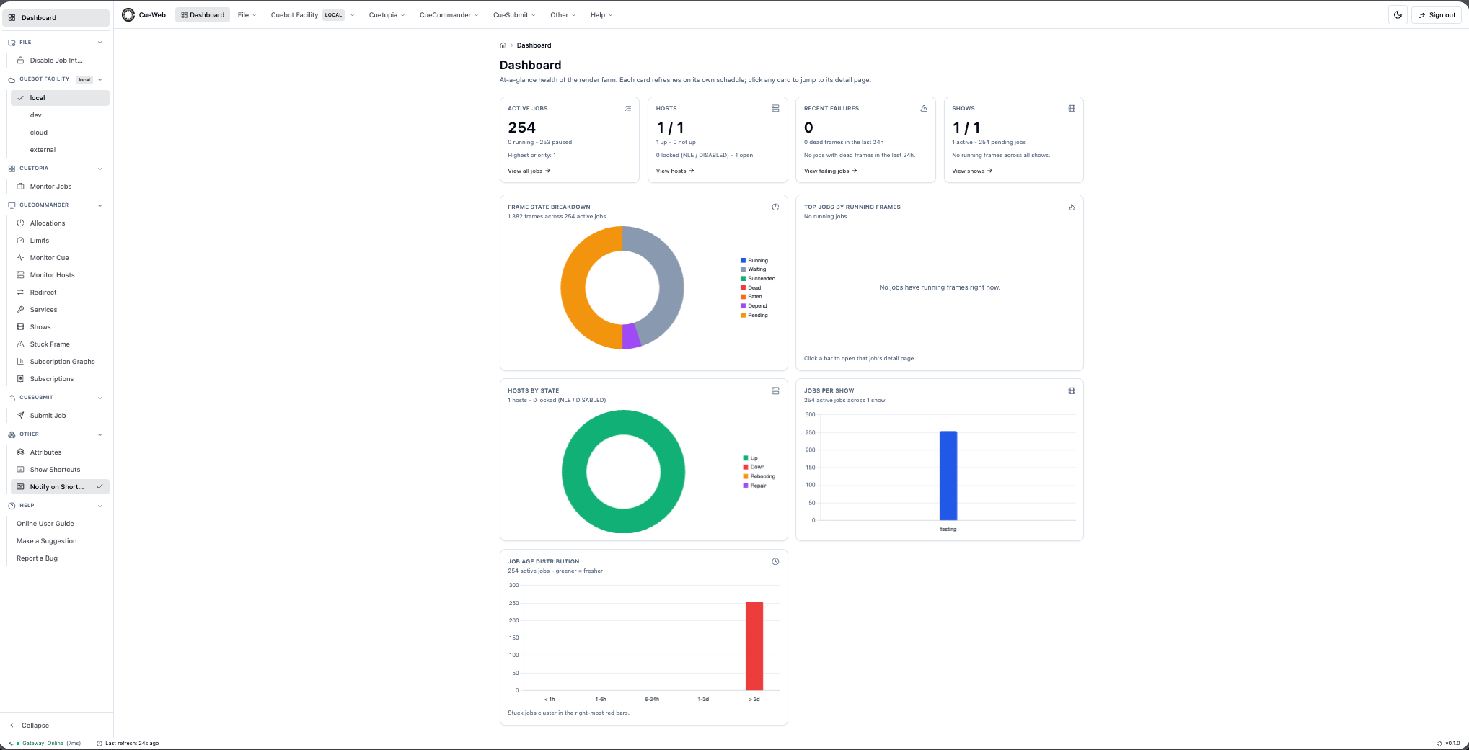The image size is (1469, 750).
Task: Click Subscriptions sidebar icon
Action: click(x=21, y=379)
